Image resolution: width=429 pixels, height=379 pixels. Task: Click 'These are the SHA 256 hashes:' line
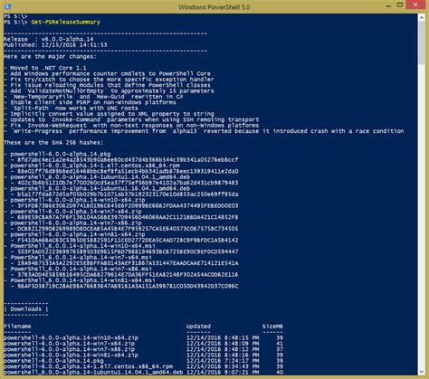53,143
